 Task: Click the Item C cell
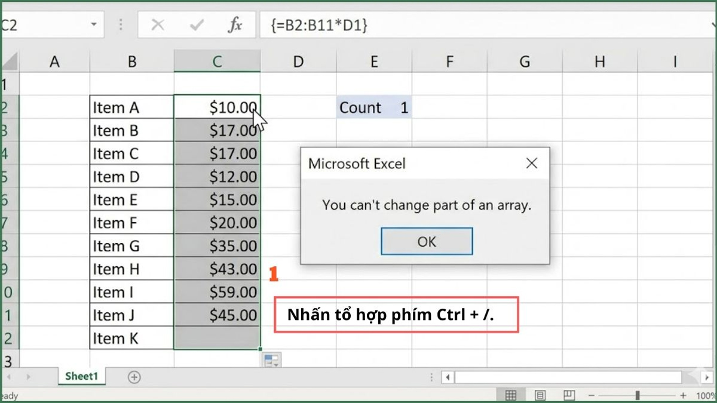(132, 153)
